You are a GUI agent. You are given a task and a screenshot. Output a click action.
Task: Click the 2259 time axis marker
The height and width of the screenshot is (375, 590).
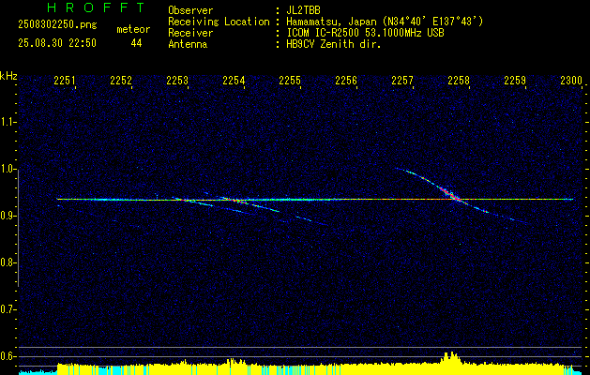(x=515, y=81)
